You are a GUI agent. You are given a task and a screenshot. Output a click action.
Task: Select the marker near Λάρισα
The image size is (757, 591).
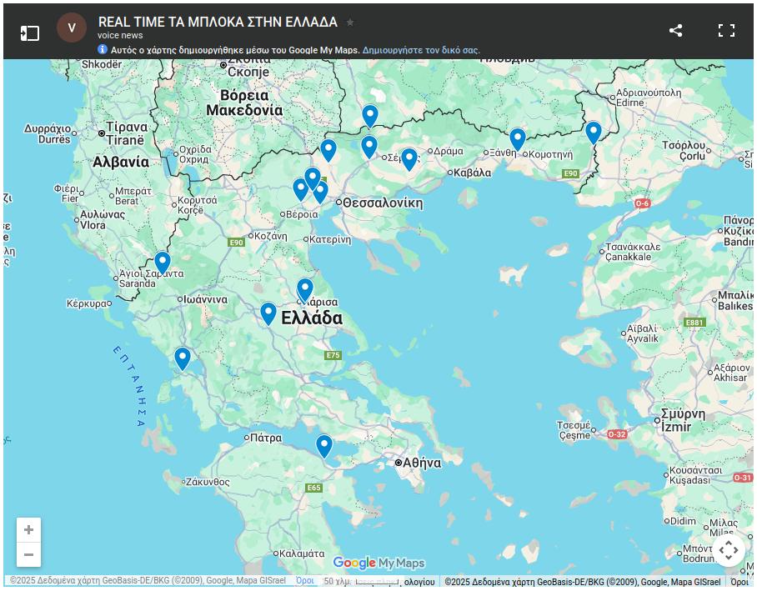pos(304,287)
